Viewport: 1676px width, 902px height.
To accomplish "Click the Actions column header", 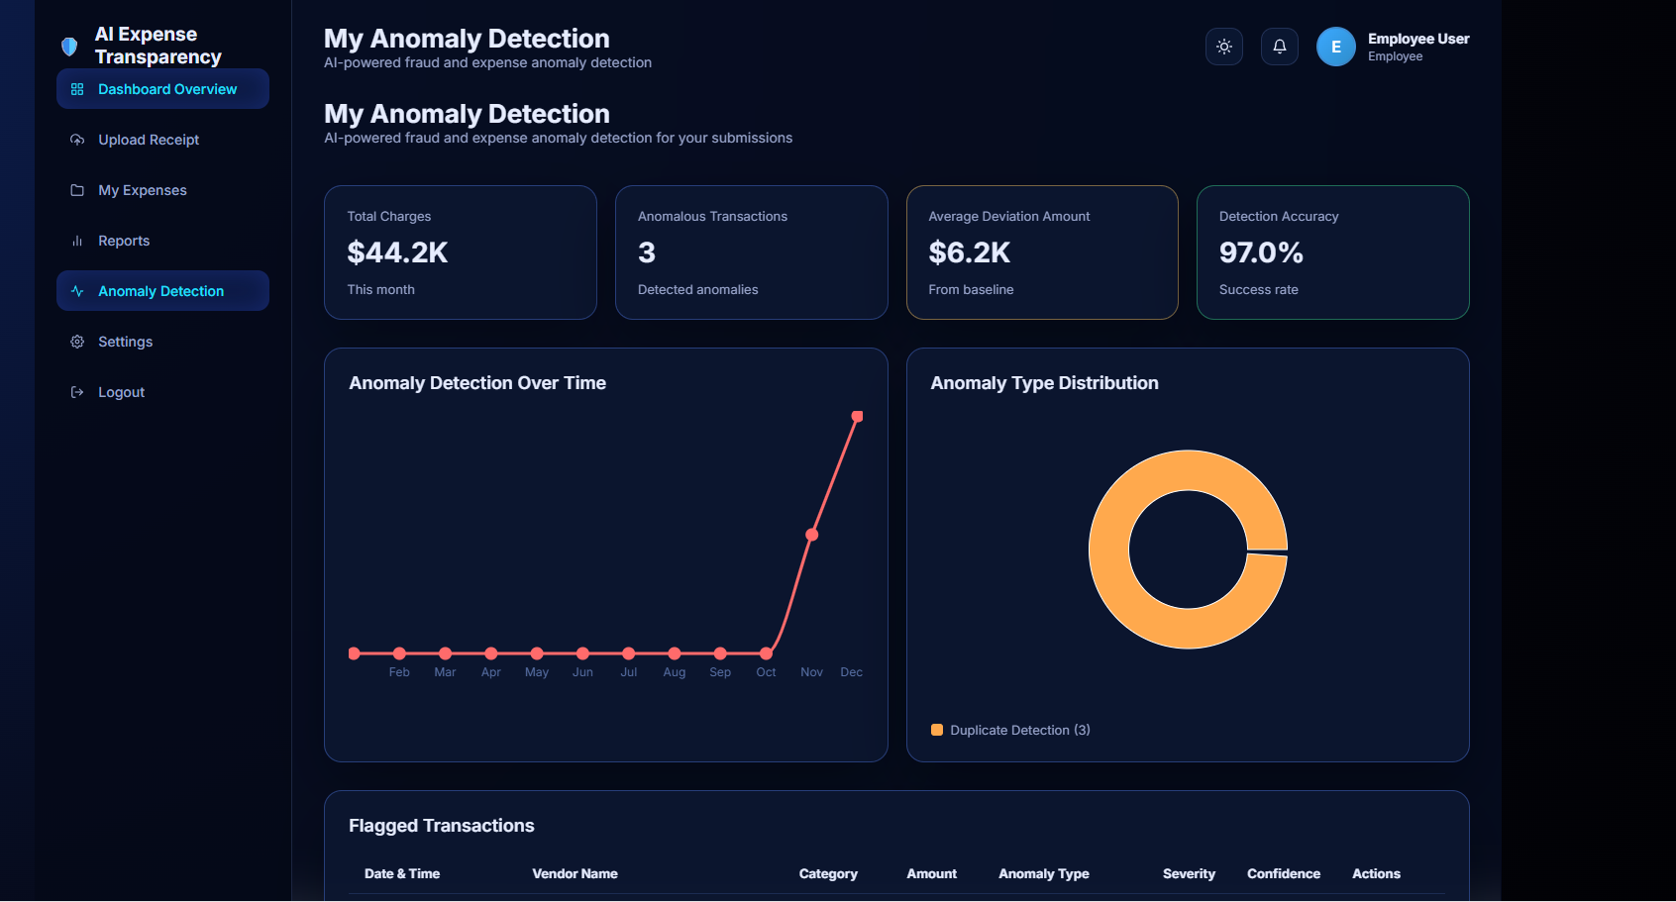I will pyautogui.click(x=1376, y=873).
